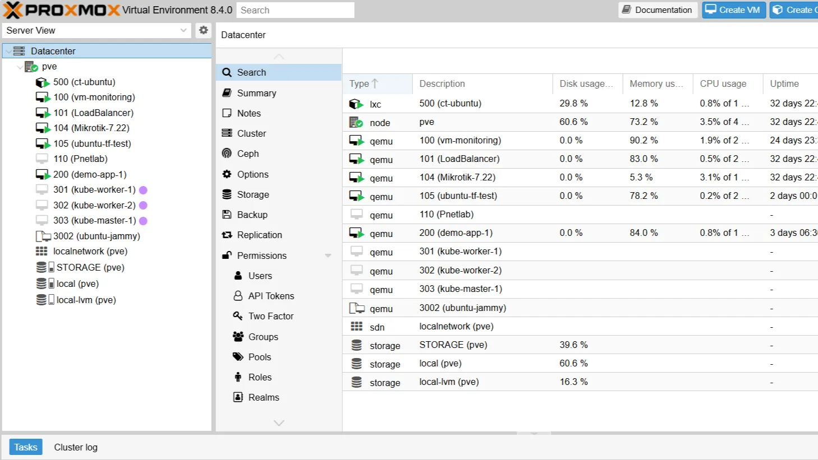Click the address-book icon beside Realms
This screenshot has width=818, height=460.
238,397
